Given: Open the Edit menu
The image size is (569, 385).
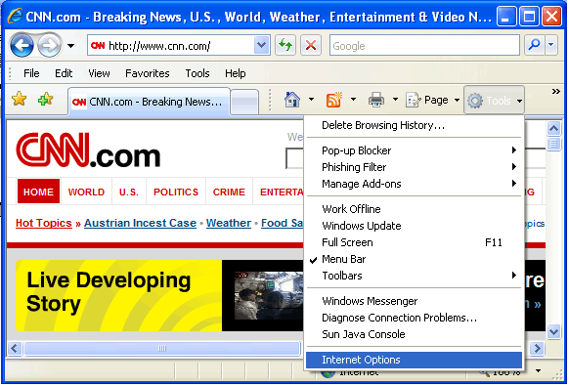Looking at the screenshot, I should pos(64,73).
